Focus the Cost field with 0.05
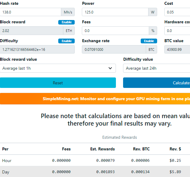Screen dimensions: 190x177 (177, 12)
